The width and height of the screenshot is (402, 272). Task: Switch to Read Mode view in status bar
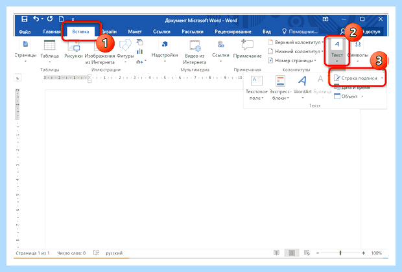click(276, 253)
